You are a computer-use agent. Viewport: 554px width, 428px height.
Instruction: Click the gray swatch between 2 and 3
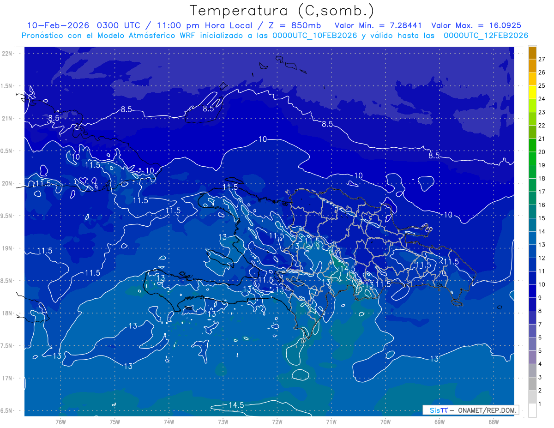pos(532,384)
